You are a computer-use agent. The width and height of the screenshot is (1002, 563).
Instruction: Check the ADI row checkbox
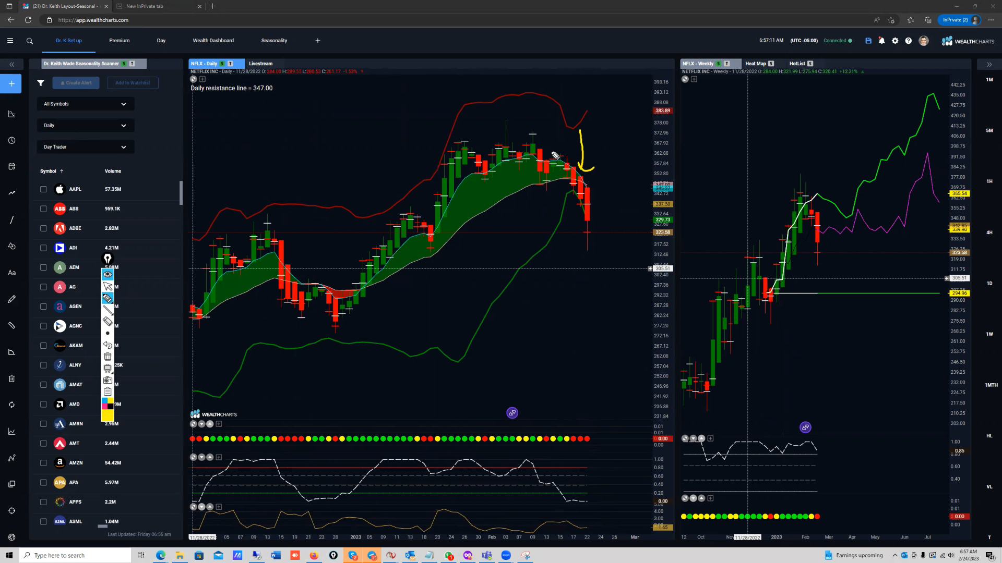(x=43, y=248)
